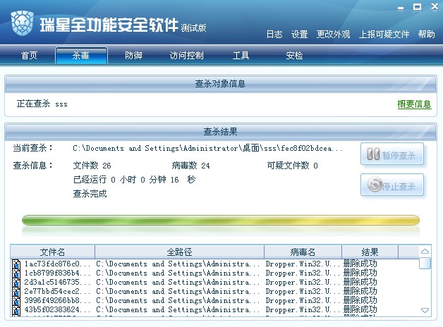The height and width of the screenshot is (327, 443).
Task: Click 删除成功 result of 2d3a1c5146735 row
Action: [360, 282]
